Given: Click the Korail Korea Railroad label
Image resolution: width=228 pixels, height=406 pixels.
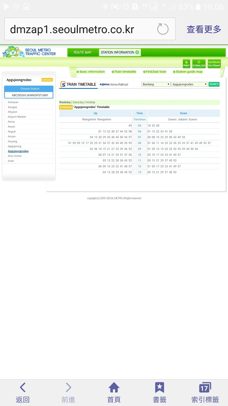Looking at the screenshot, I should click(x=114, y=84).
